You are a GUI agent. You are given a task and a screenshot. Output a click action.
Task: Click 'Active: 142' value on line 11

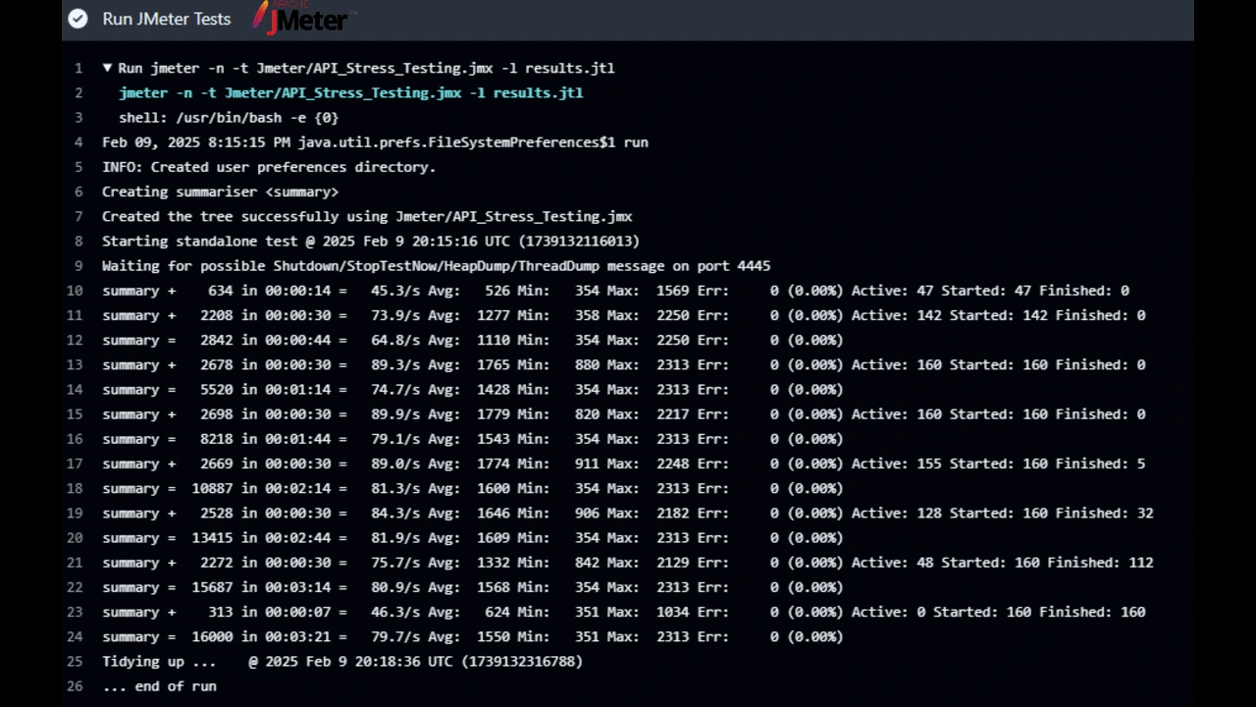pos(896,315)
